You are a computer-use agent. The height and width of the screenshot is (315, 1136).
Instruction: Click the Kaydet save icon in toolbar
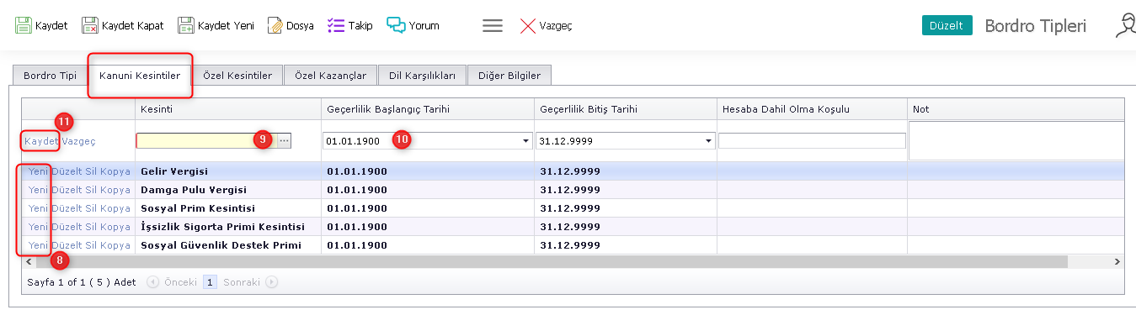tap(24, 25)
